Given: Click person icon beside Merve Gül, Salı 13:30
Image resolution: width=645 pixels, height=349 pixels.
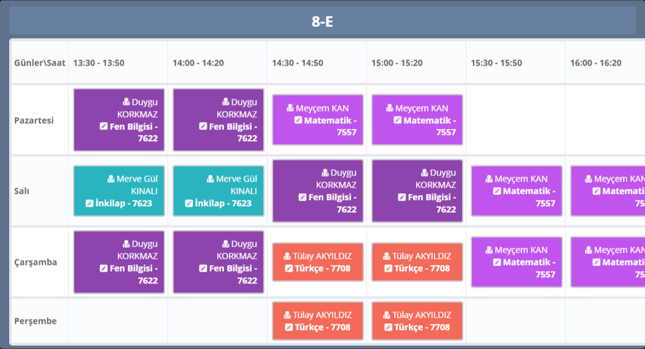Looking at the screenshot, I should pos(111,179).
